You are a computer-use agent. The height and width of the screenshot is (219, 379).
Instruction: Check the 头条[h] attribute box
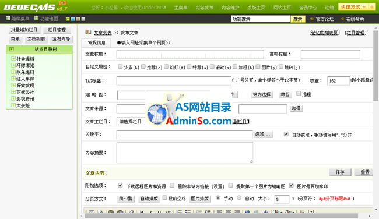point(120,66)
